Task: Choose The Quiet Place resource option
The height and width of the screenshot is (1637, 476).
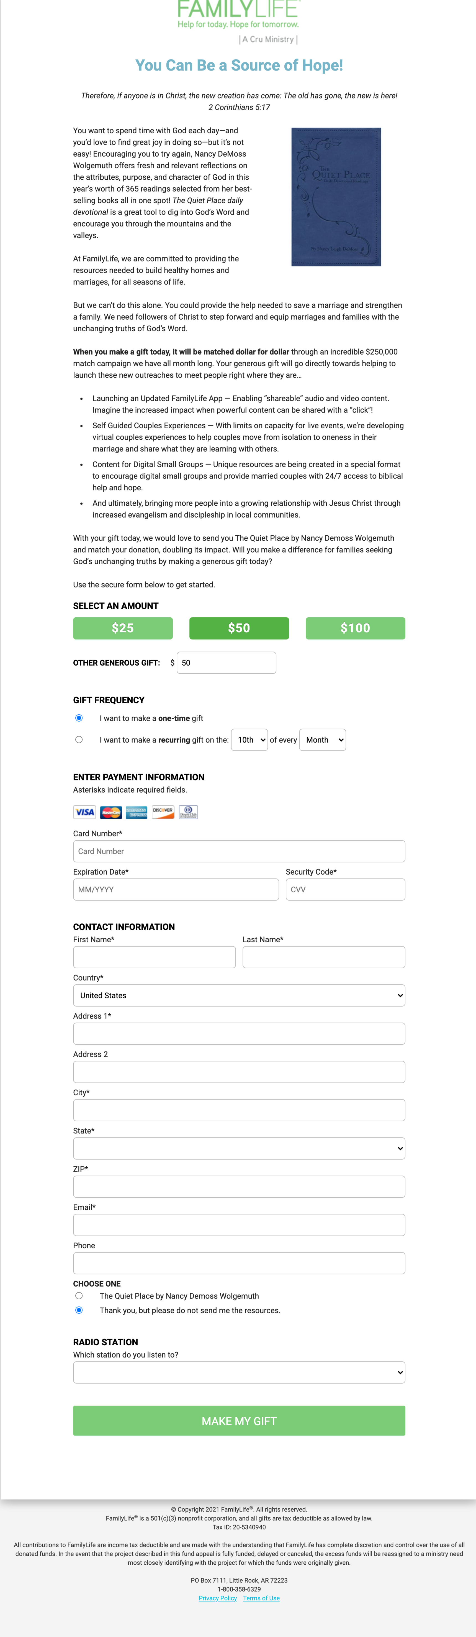Action: (79, 1296)
